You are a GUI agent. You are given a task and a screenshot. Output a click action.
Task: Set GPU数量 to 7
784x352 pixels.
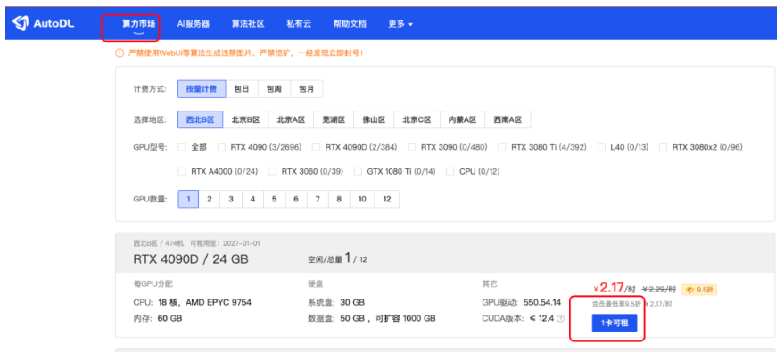[318, 199]
